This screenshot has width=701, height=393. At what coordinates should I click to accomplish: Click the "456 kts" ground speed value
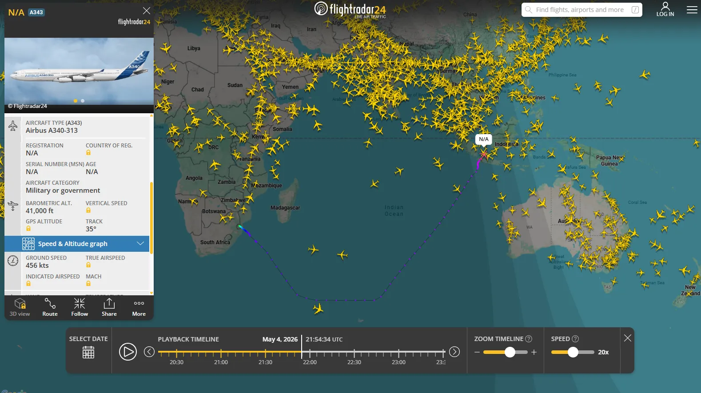tap(37, 266)
